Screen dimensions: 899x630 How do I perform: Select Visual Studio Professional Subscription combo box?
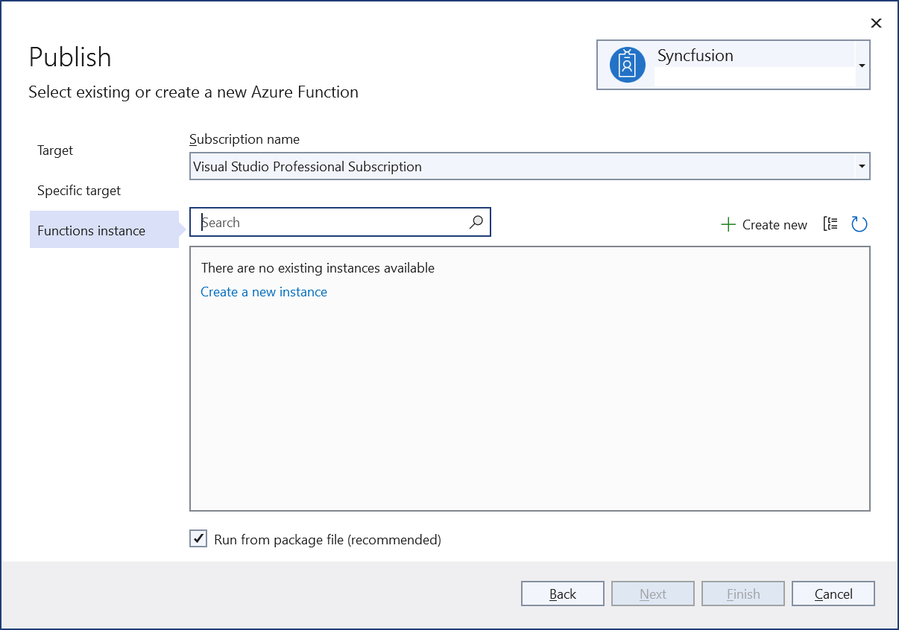[x=522, y=166]
